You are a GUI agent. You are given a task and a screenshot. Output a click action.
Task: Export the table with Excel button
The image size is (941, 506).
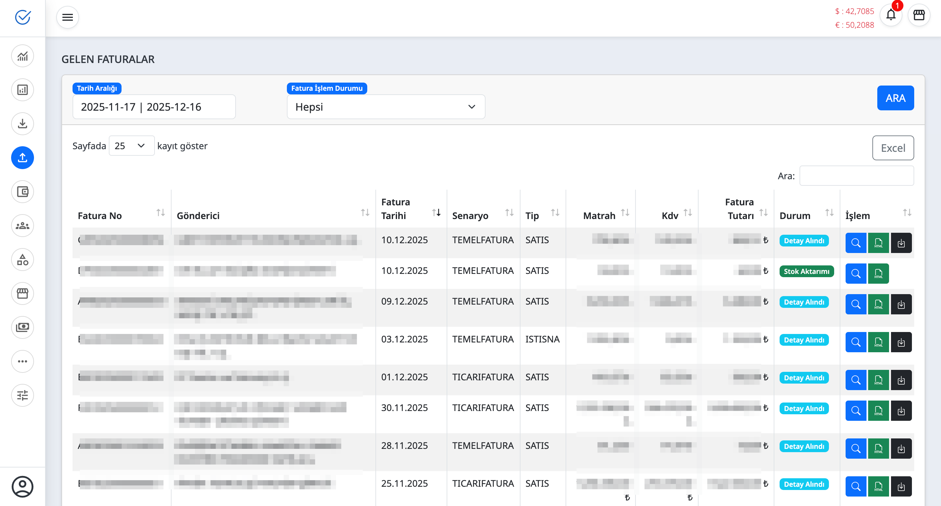tap(893, 148)
